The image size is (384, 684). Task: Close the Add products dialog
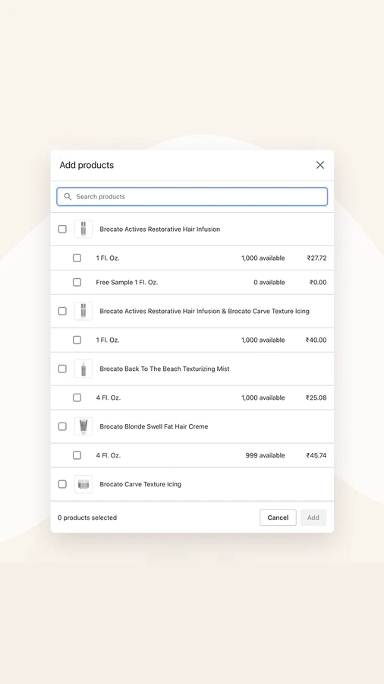320,165
